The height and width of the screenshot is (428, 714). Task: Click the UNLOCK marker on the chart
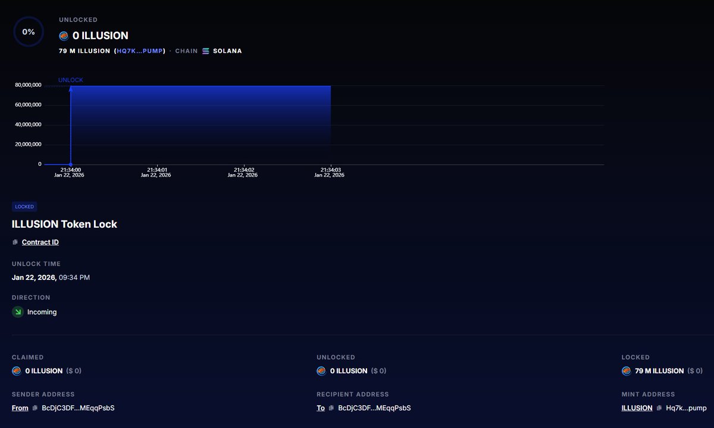point(71,80)
